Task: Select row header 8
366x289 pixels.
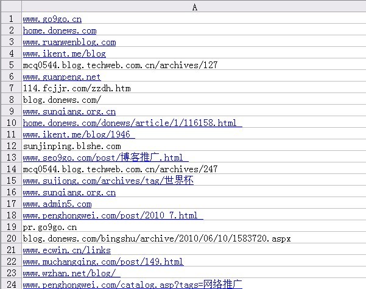Action: tap(11, 99)
